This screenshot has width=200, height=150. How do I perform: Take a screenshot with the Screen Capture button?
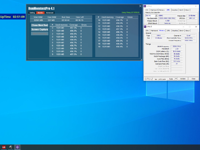(x=40, y=29)
